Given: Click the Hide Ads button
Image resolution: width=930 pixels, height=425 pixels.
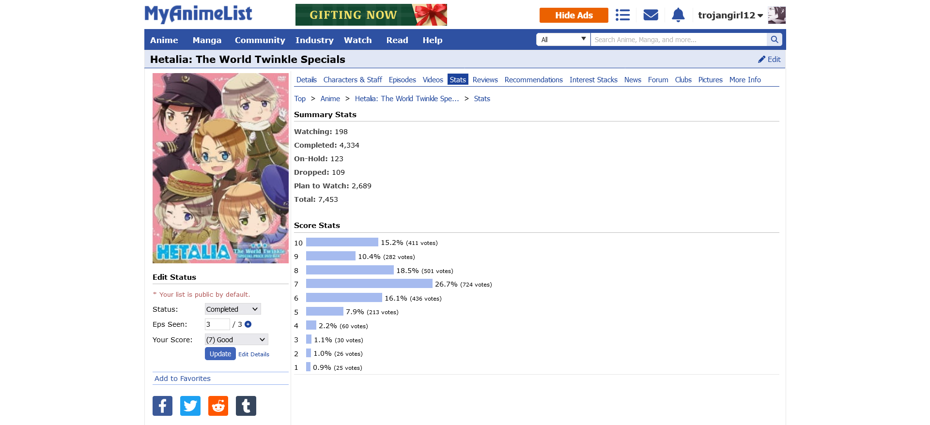Looking at the screenshot, I should pos(573,15).
